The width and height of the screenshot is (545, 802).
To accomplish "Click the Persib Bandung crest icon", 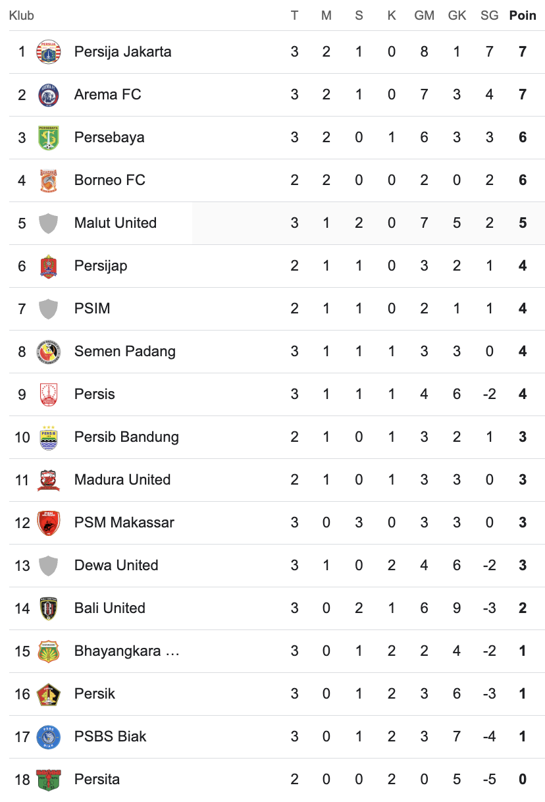I will [49, 437].
